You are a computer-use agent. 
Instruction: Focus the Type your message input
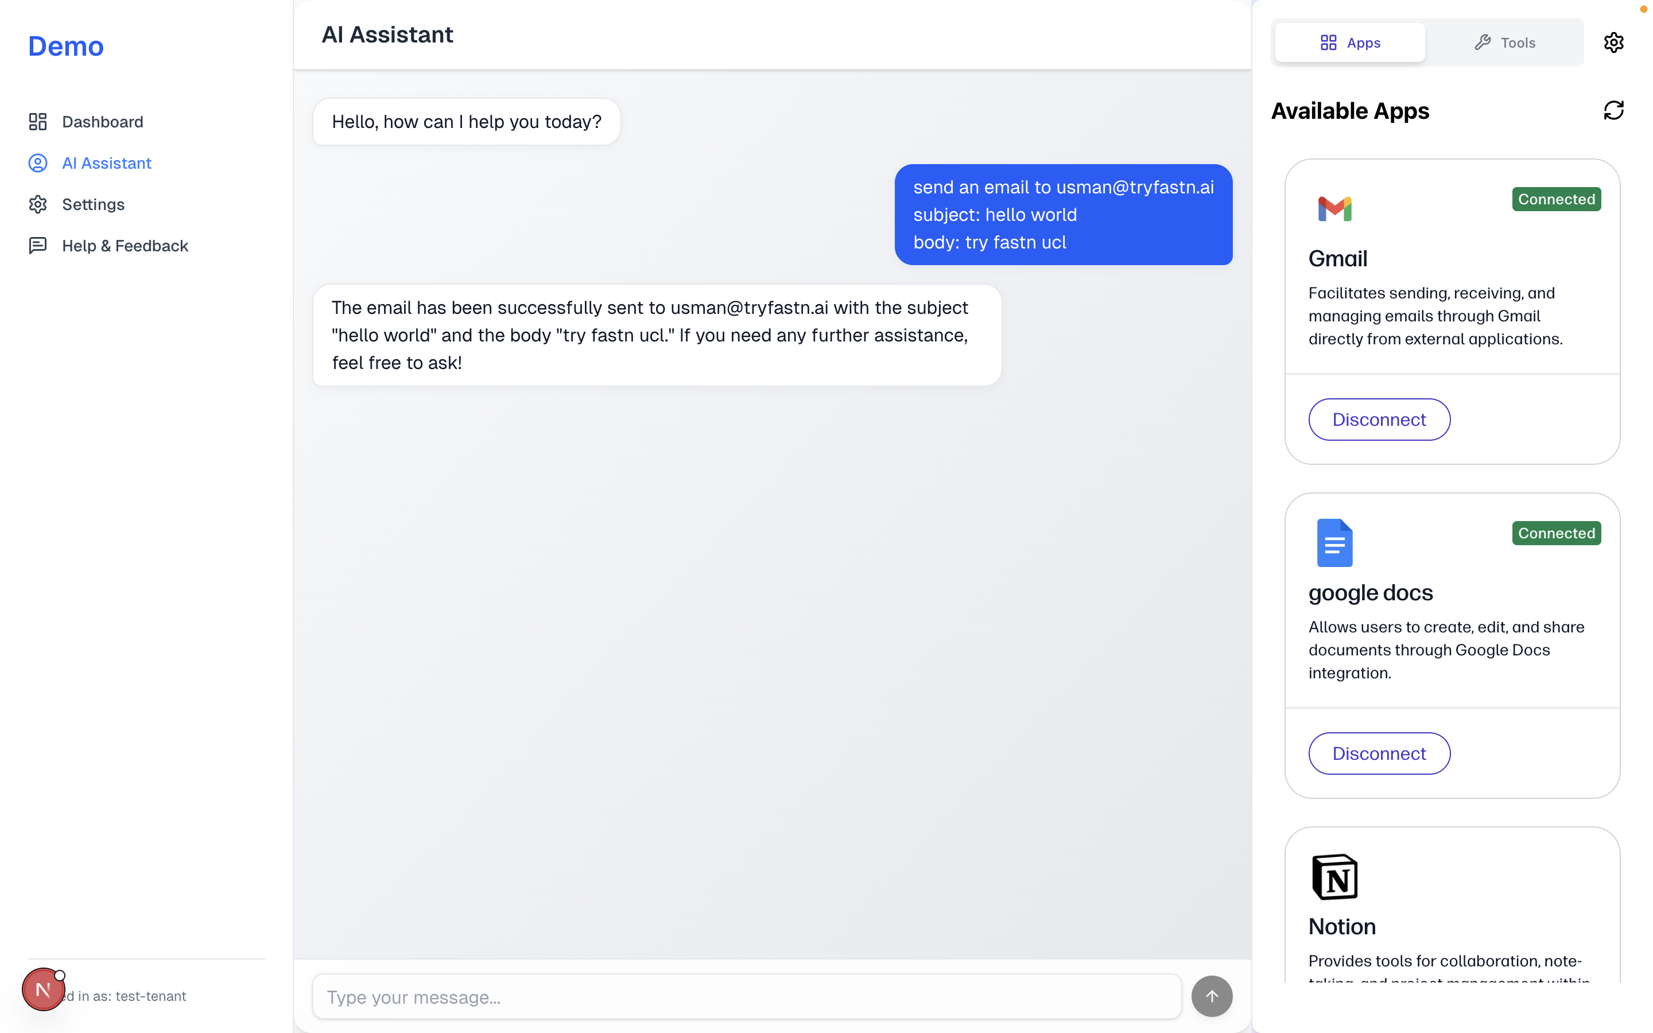pos(747,997)
